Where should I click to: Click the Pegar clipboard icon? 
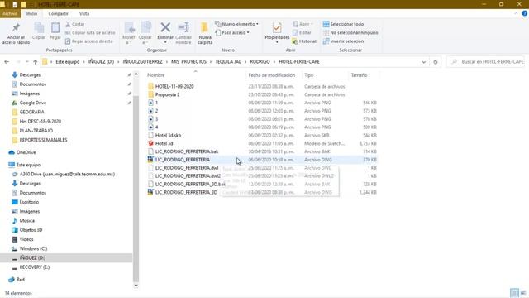pos(55,28)
